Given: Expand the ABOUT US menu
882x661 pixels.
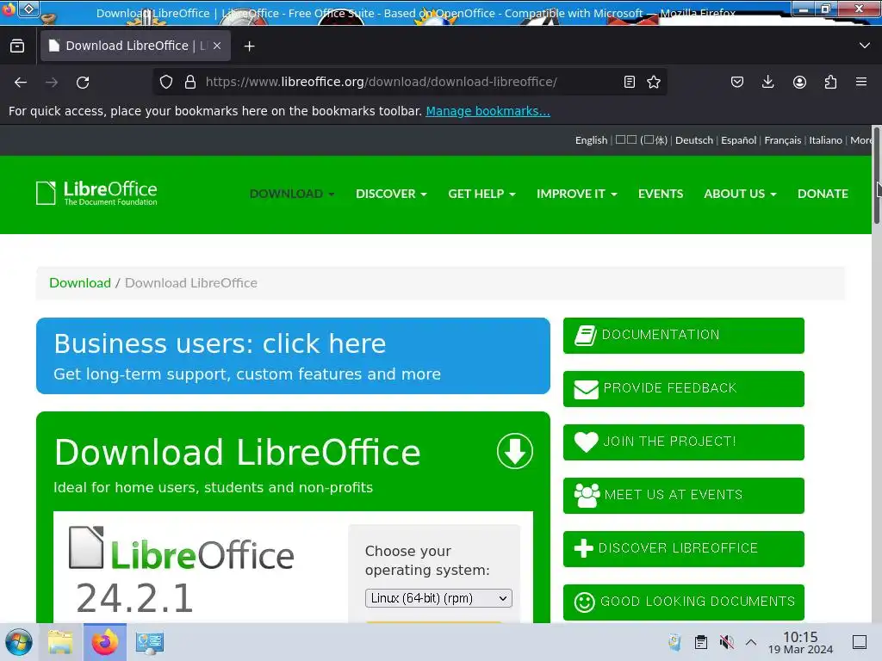Looking at the screenshot, I should click(x=740, y=194).
